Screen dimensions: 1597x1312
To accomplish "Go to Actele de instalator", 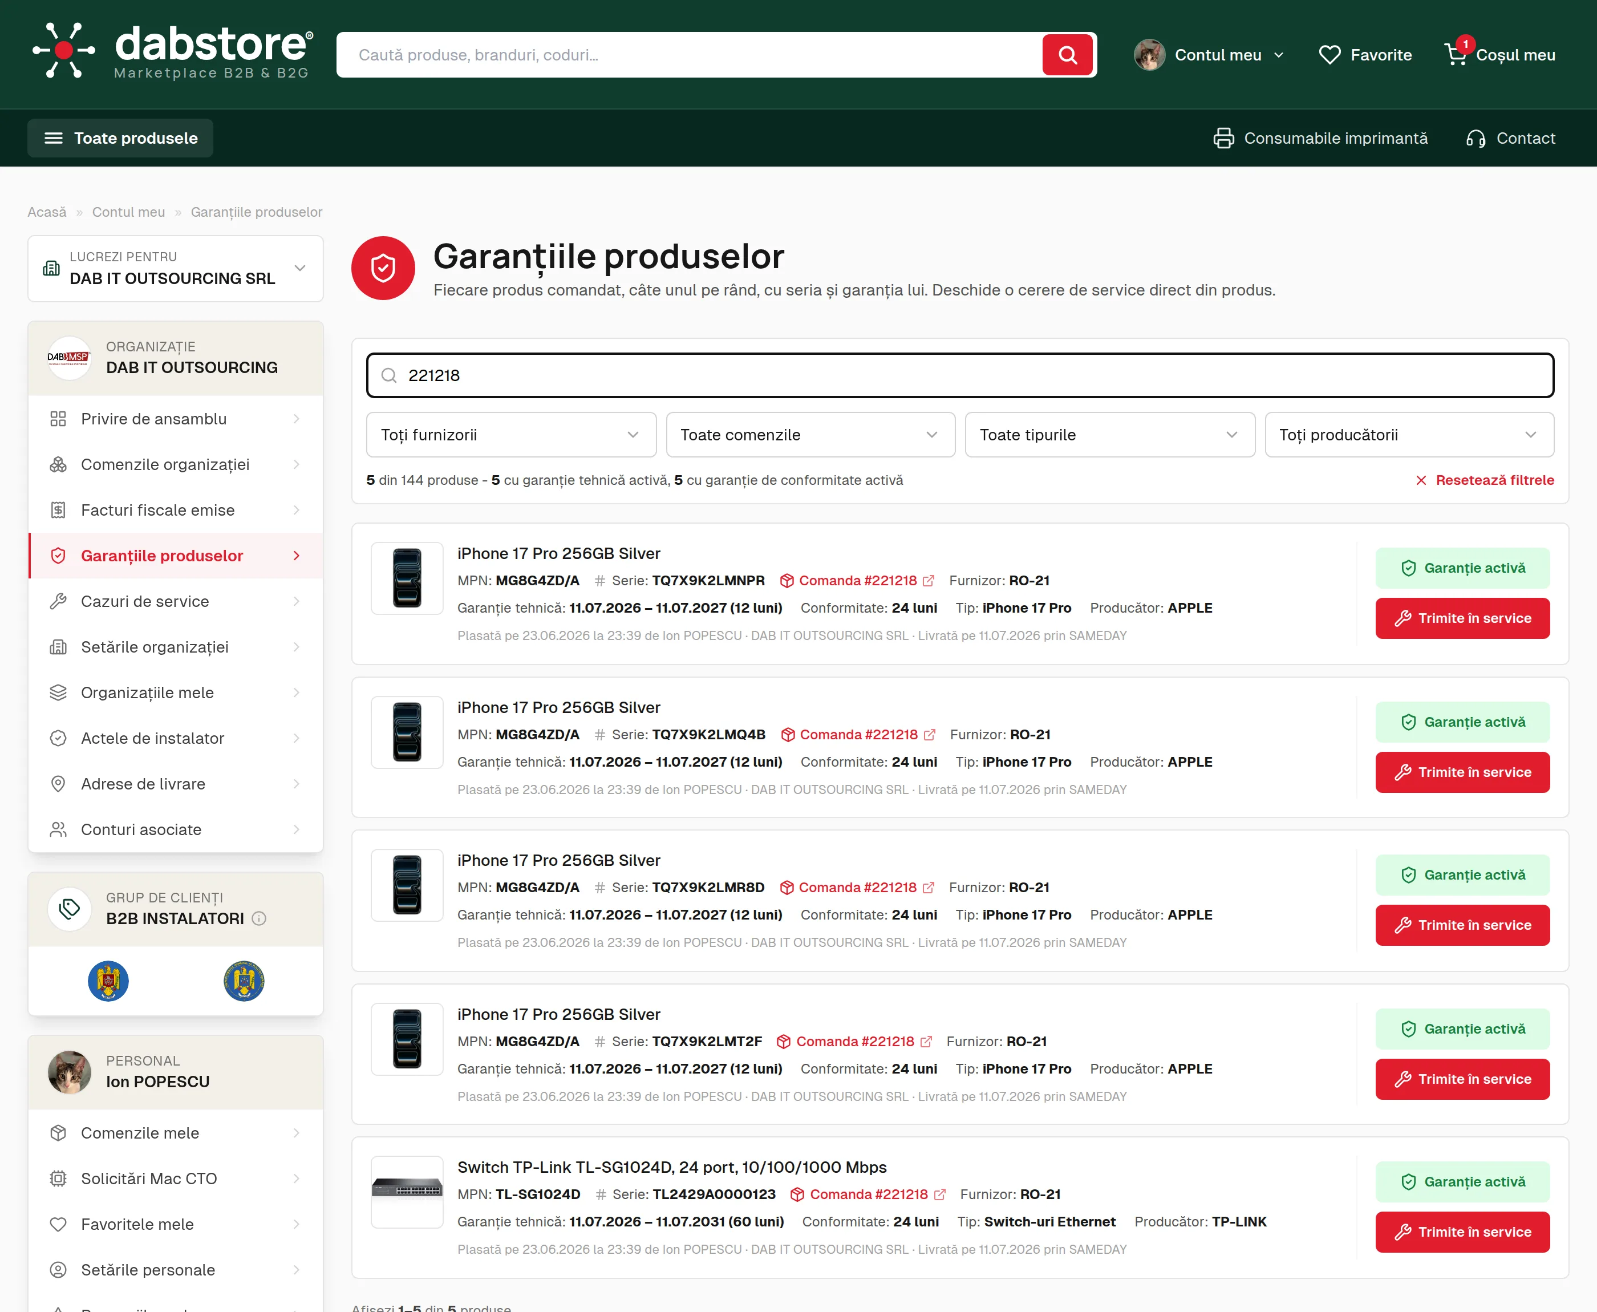I will pos(175,738).
